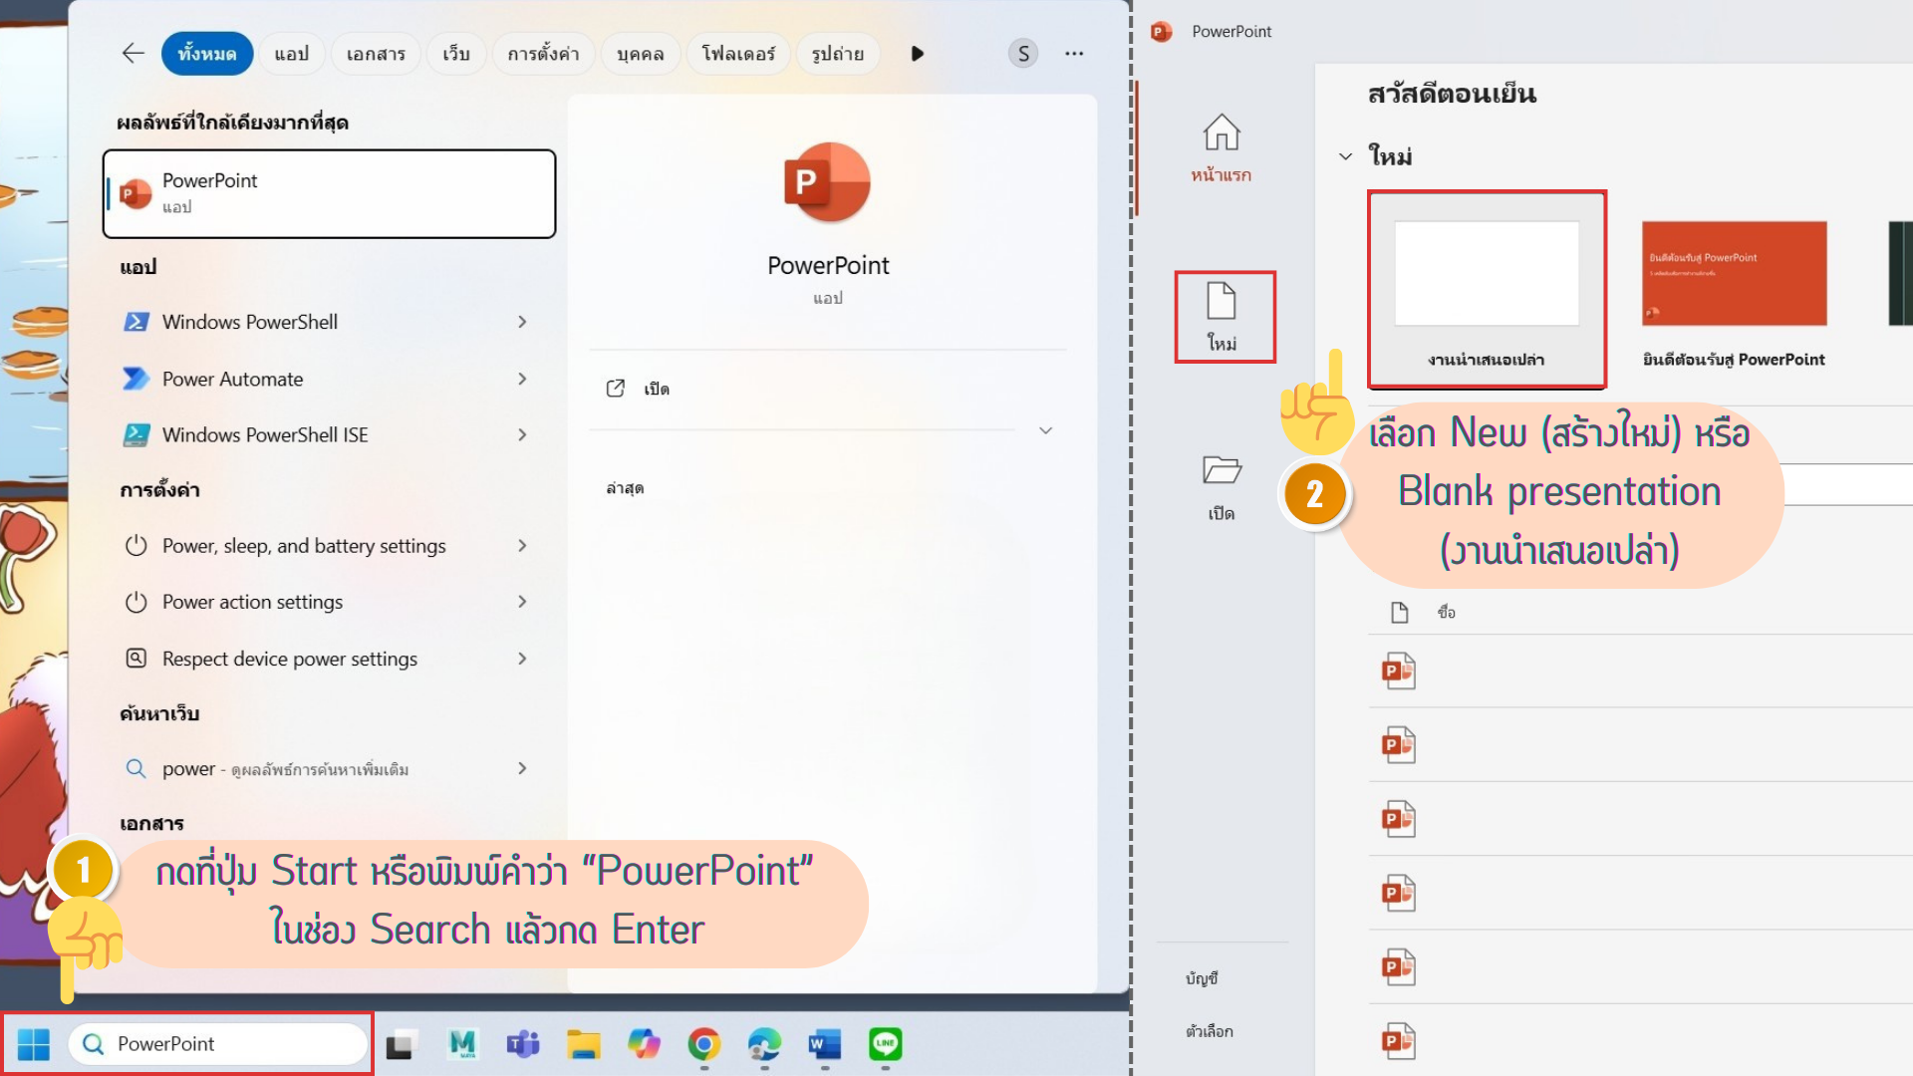Switch to the แอป filter tab

[x=292, y=54]
